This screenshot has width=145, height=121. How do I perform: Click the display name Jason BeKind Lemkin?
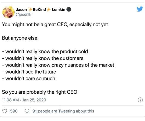tap(40, 10)
